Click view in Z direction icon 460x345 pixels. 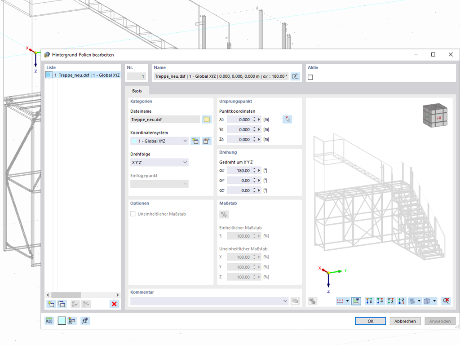click(391, 301)
